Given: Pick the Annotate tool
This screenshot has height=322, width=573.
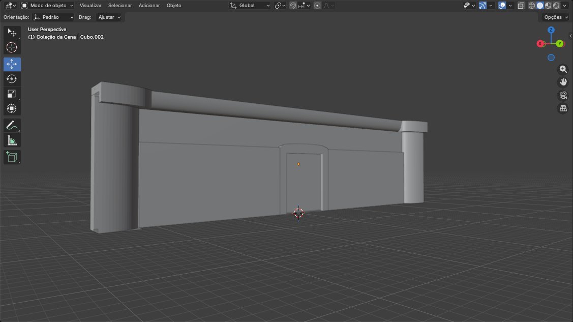Looking at the screenshot, I should click(11, 125).
